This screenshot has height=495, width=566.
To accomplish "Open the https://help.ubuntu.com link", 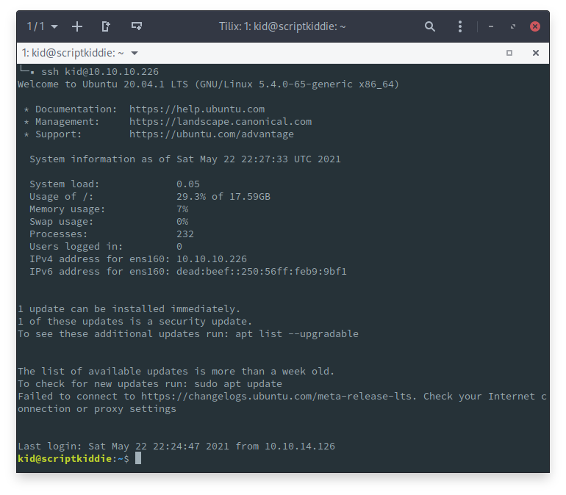I will 197,109.
